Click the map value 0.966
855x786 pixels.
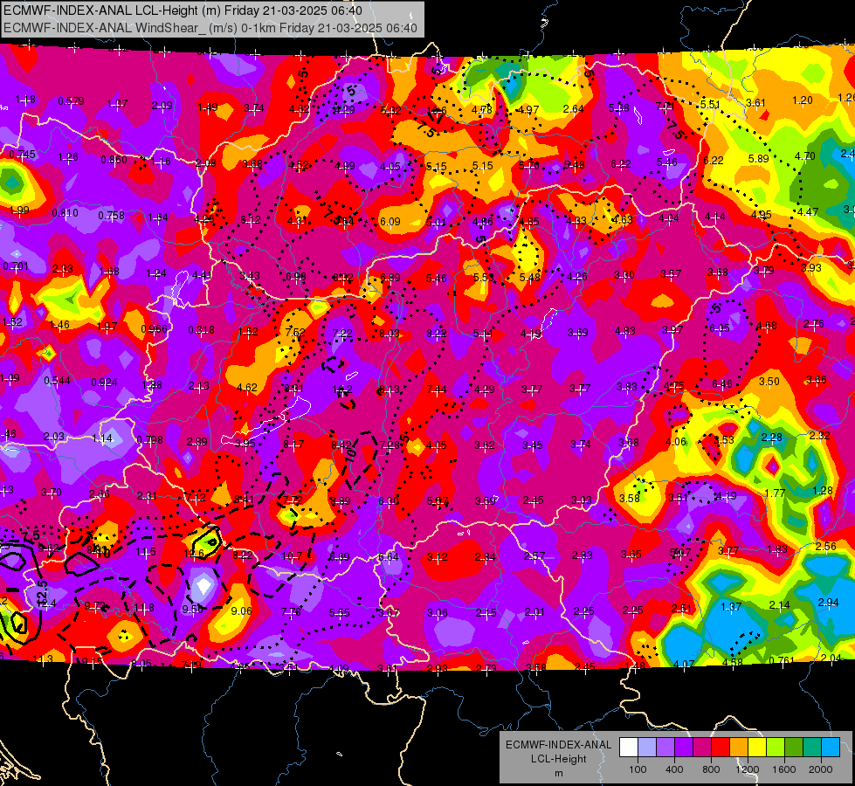[155, 329]
